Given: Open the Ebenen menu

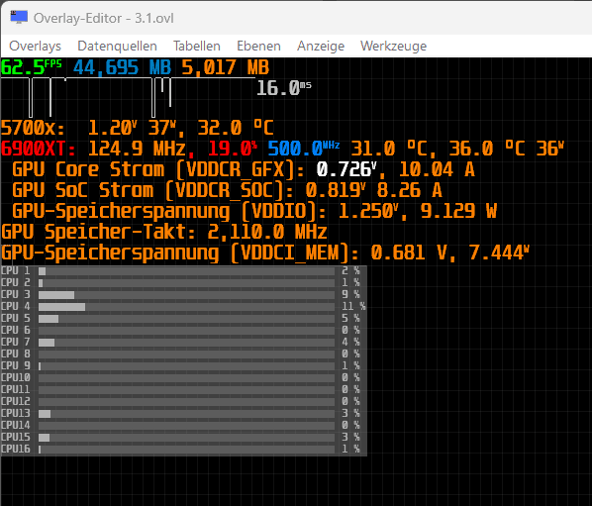Looking at the screenshot, I should (x=258, y=47).
